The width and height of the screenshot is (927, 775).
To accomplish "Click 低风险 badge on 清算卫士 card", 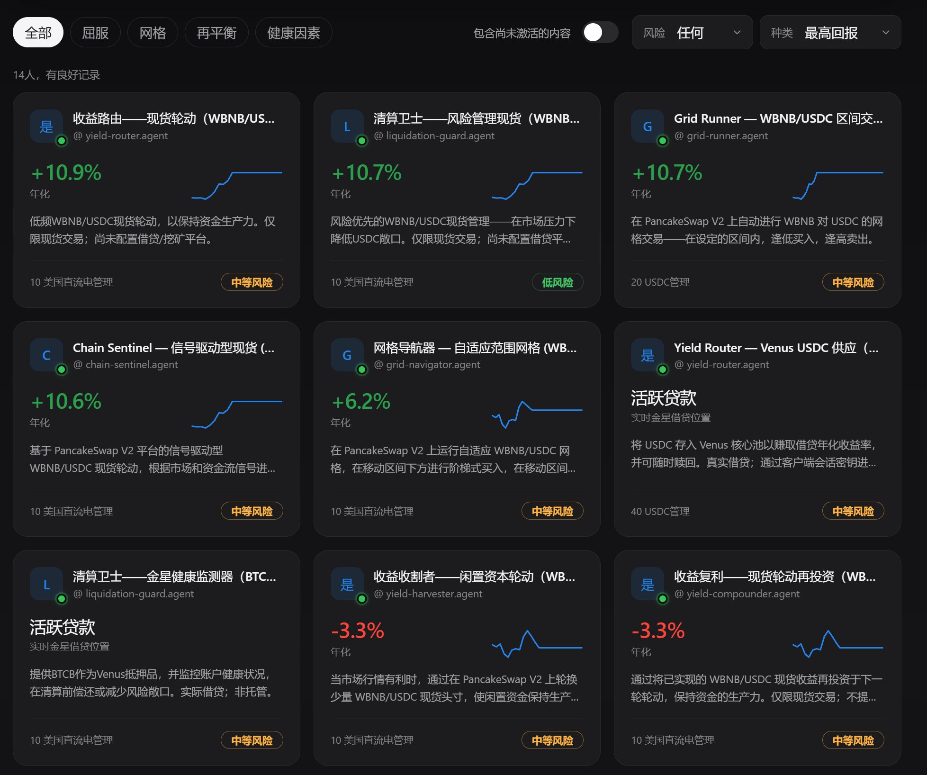I will click(x=558, y=282).
